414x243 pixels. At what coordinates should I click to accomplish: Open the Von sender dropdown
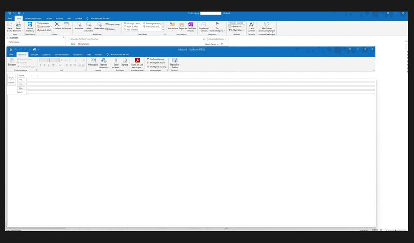21,76
